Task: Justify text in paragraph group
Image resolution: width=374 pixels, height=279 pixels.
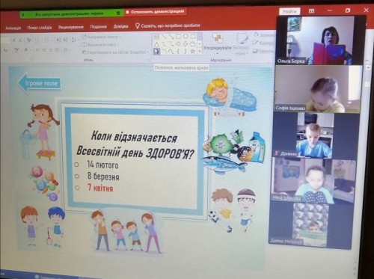Action: [57, 50]
